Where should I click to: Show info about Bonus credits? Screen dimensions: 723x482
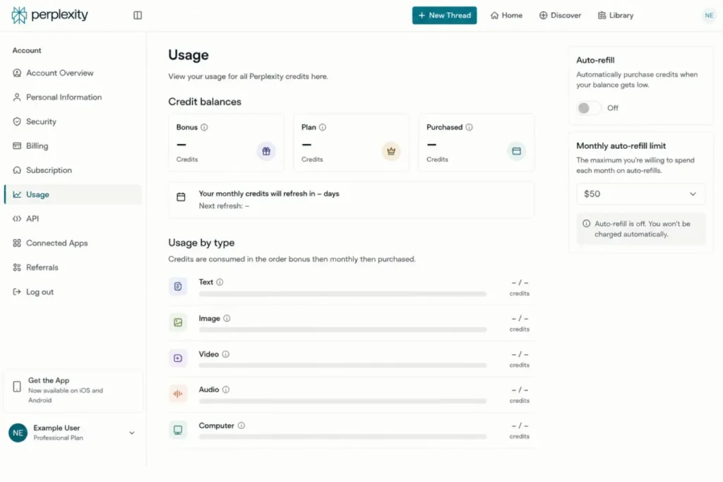click(x=204, y=127)
